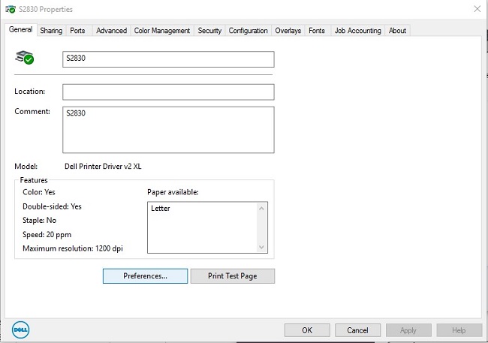The height and width of the screenshot is (343, 488).
Task: Click the 'Staple: No' text
Action: tap(40, 221)
